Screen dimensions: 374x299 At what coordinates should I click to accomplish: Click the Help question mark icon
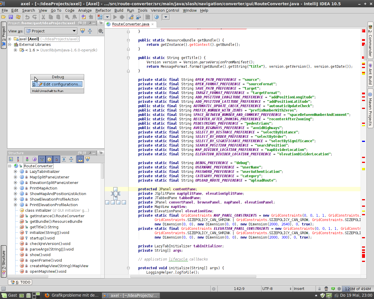point(157,17)
